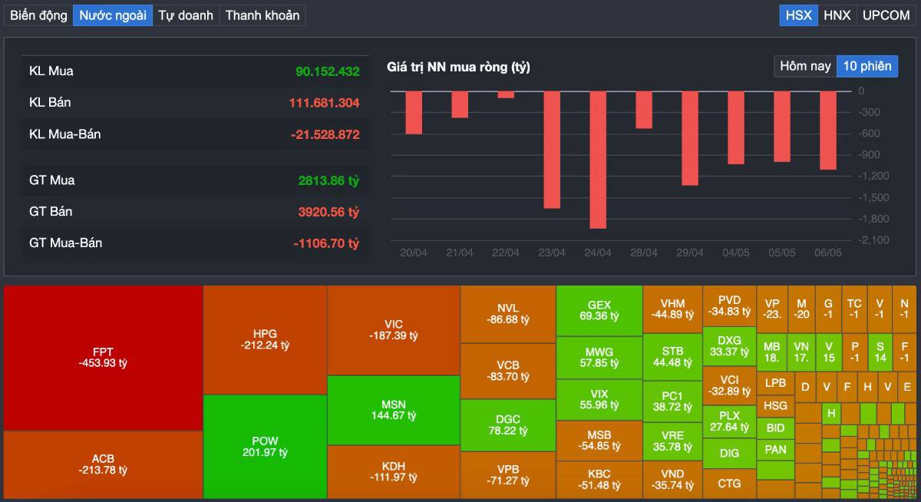Open the DXG tile 33.37 tỷ
Viewport: 921px width, 502px height.
point(729,346)
